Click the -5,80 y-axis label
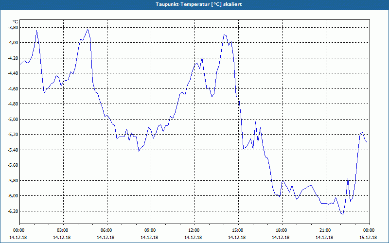Image resolution: width=389 pixels, height=243 pixels. 14,180
